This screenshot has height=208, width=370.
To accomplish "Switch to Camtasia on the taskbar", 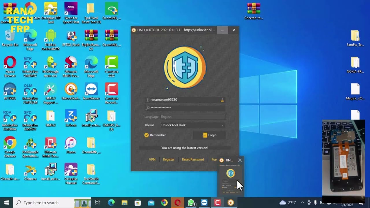I will pos(217,203).
